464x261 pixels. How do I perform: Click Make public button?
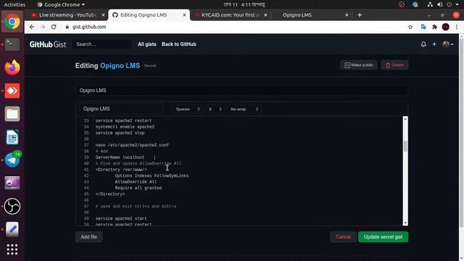pyautogui.click(x=358, y=65)
